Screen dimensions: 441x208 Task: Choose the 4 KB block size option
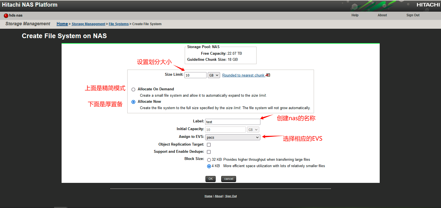point(209,166)
